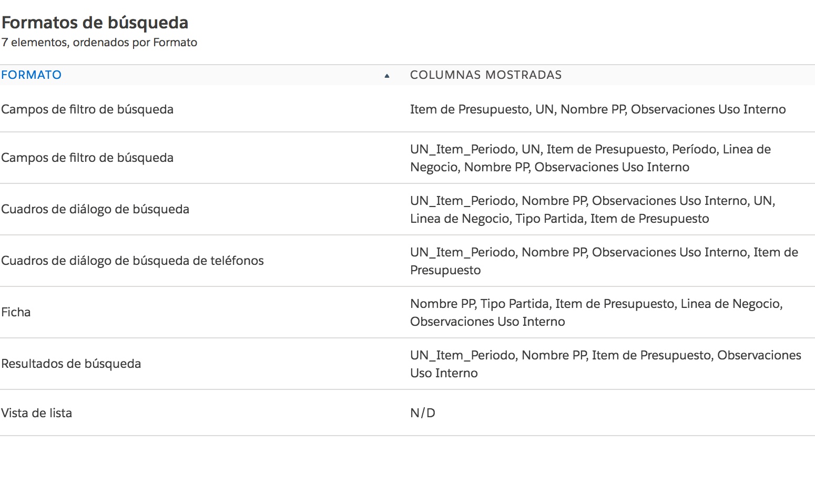Click columns text in the teléfonos dialog row

pyautogui.click(x=604, y=252)
